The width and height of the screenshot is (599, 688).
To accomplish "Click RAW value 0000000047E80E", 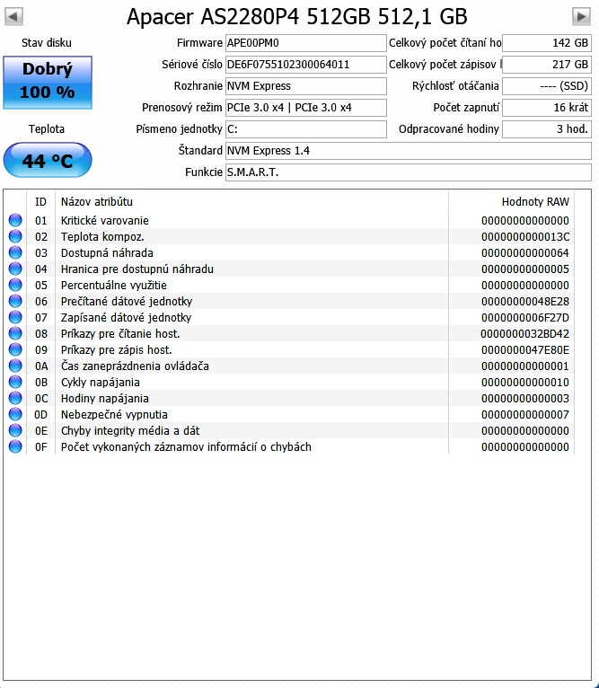I will (525, 349).
